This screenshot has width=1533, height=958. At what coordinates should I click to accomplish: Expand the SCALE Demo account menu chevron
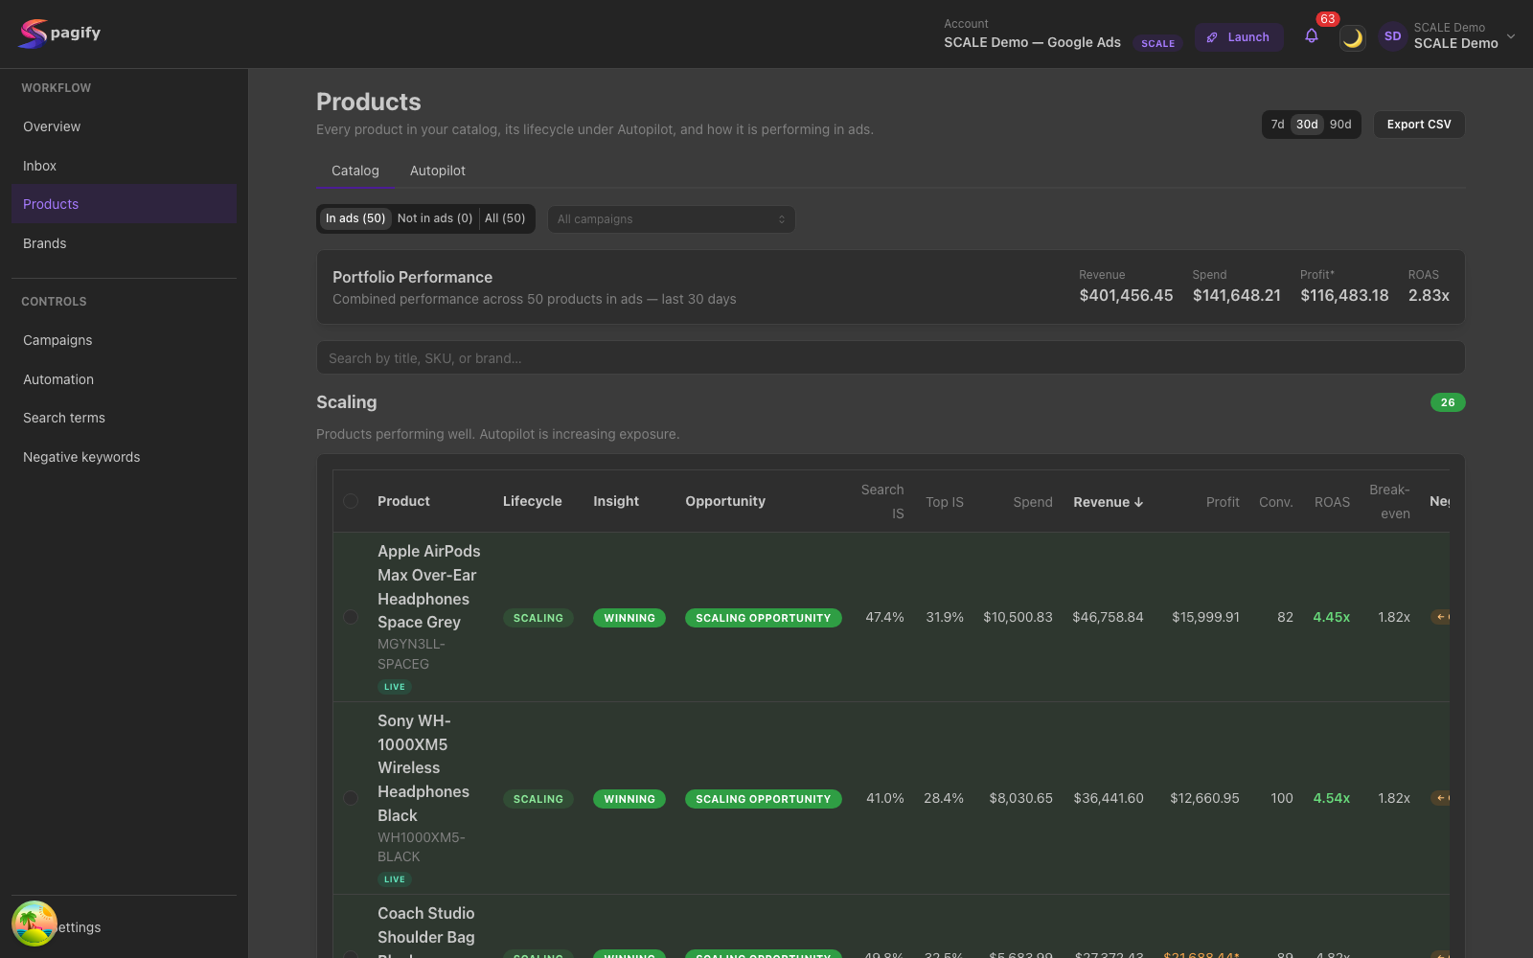[x=1511, y=36]
